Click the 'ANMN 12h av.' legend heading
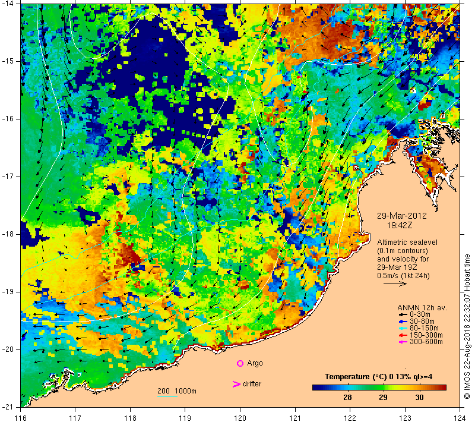The width and height of the screenshot is (475, 422). tap(422, 308)
